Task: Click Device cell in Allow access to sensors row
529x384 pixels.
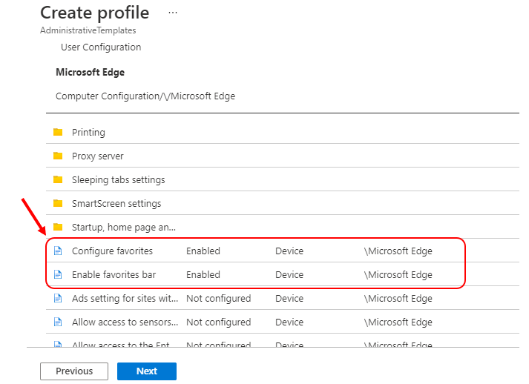Action: [x=289, y=322]
